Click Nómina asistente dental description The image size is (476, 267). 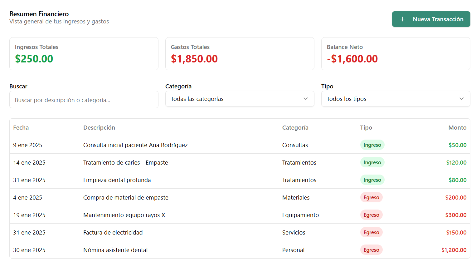pyautogui.click(x=115, y=250)
